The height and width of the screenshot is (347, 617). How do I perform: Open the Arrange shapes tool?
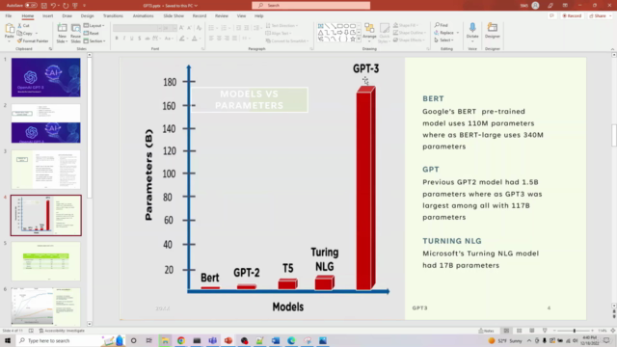point(369,33)
